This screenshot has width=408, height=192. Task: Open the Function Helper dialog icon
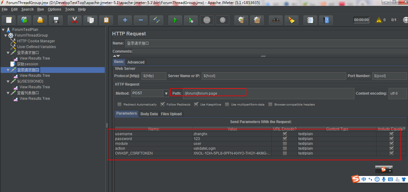(310, 20)
